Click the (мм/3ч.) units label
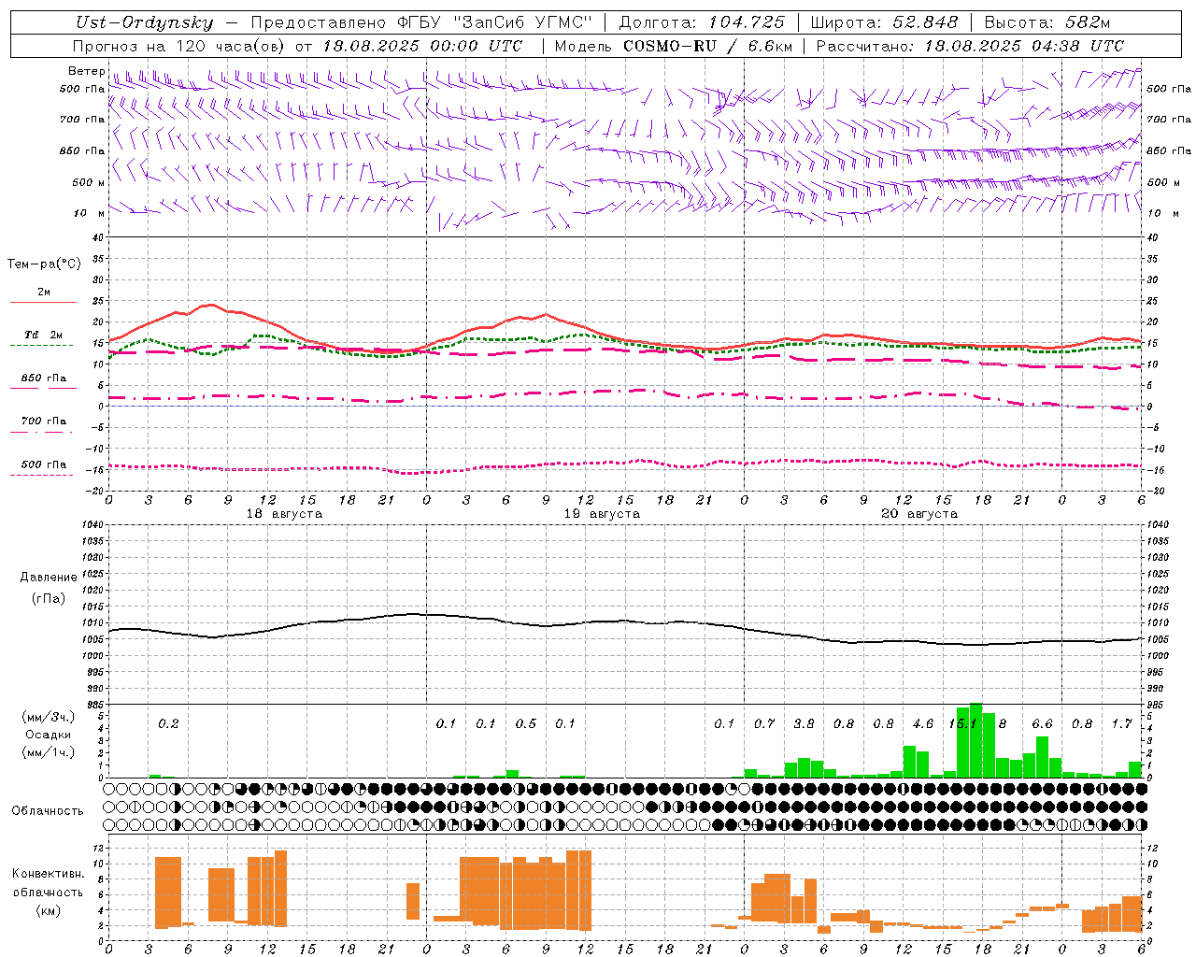Screen dimensions: 1196x957 click(49, 717)
